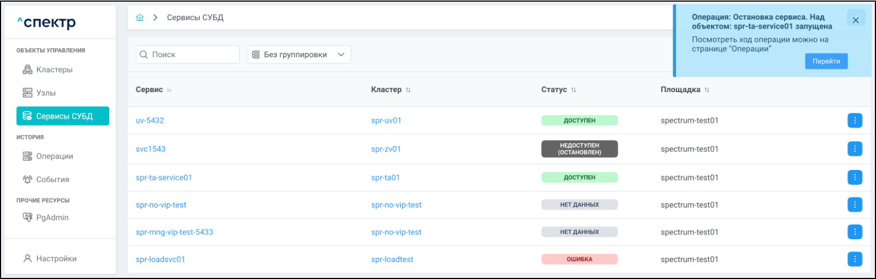Open cluster spr-loadtest link
This screenshot has width=876, height=279.
[x=392, y=259]
